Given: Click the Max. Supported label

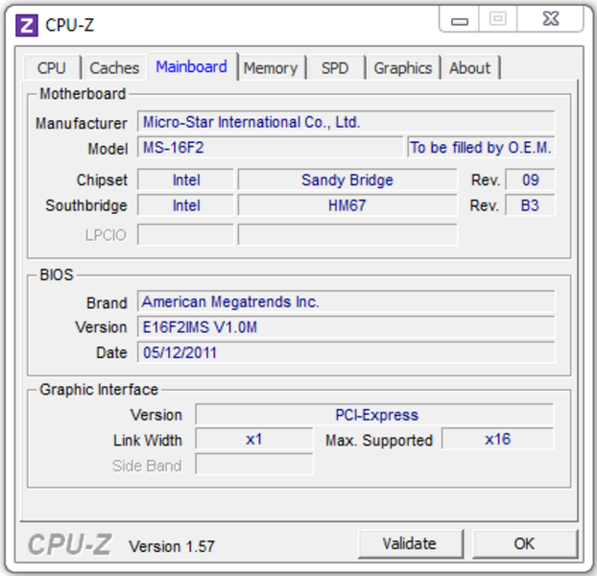Looking at the screenshot, I should pos(379,441).
